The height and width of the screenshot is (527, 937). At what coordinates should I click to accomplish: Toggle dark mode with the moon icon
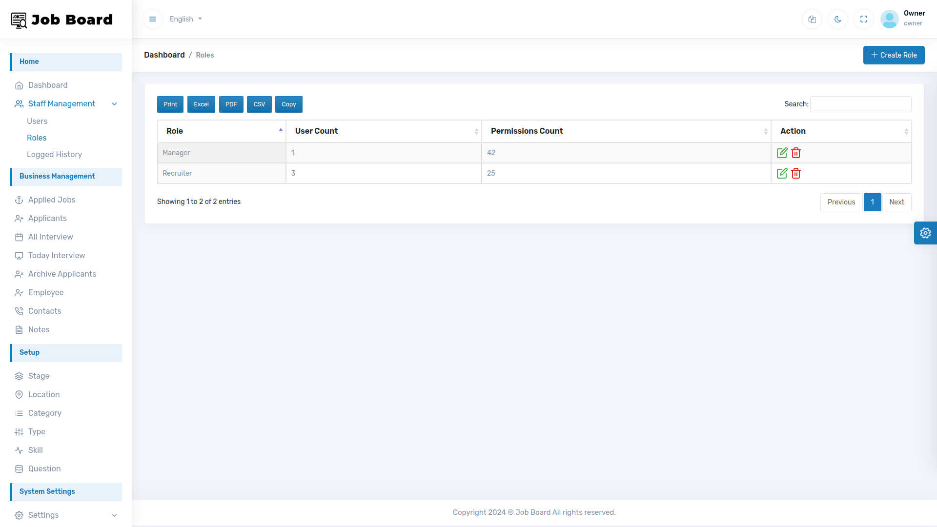tap(838, 19)
